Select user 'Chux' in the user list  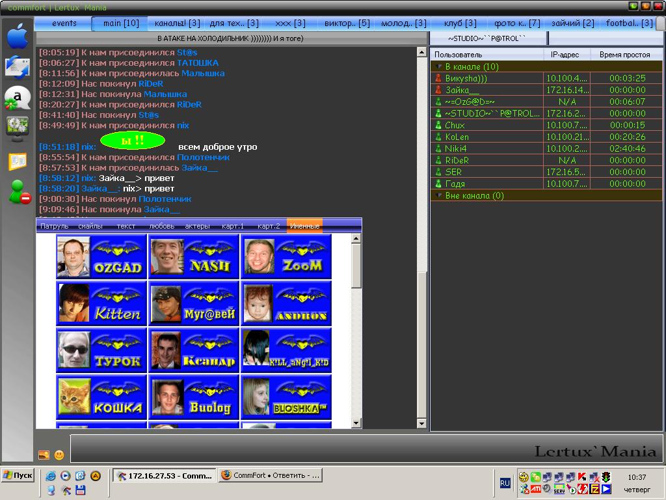click(455, 125)
